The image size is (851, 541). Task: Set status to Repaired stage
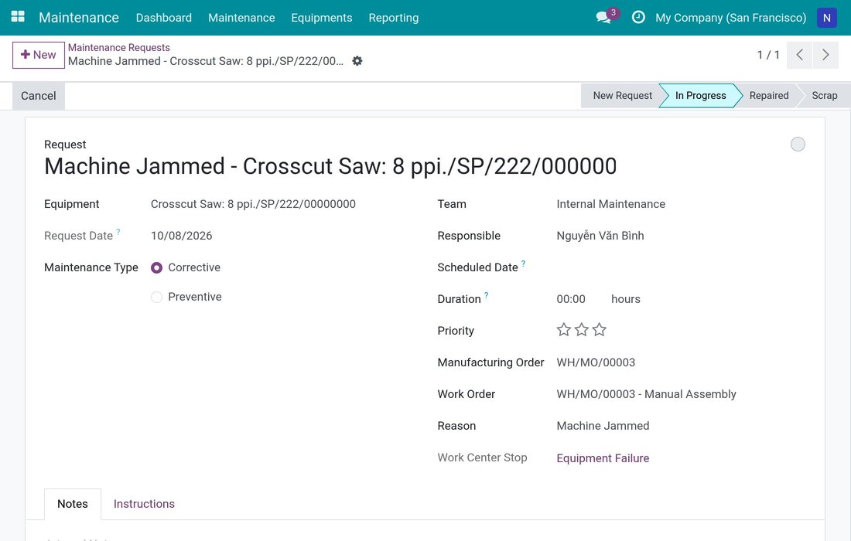768,96
